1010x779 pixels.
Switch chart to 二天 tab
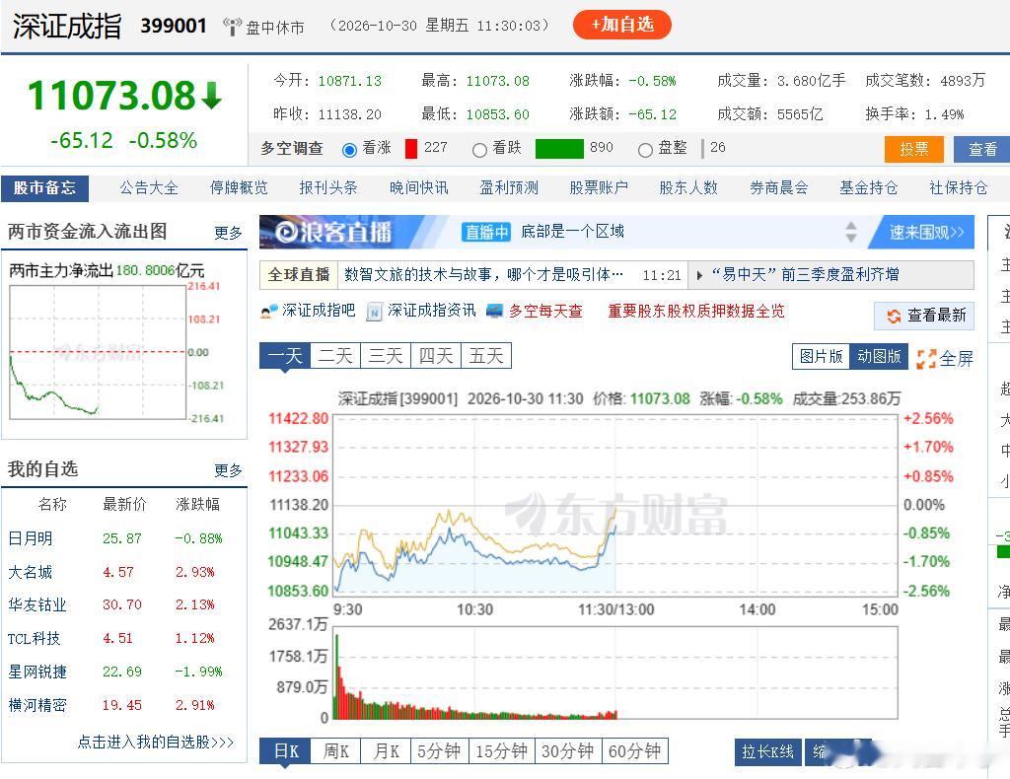tap(335, 355)
